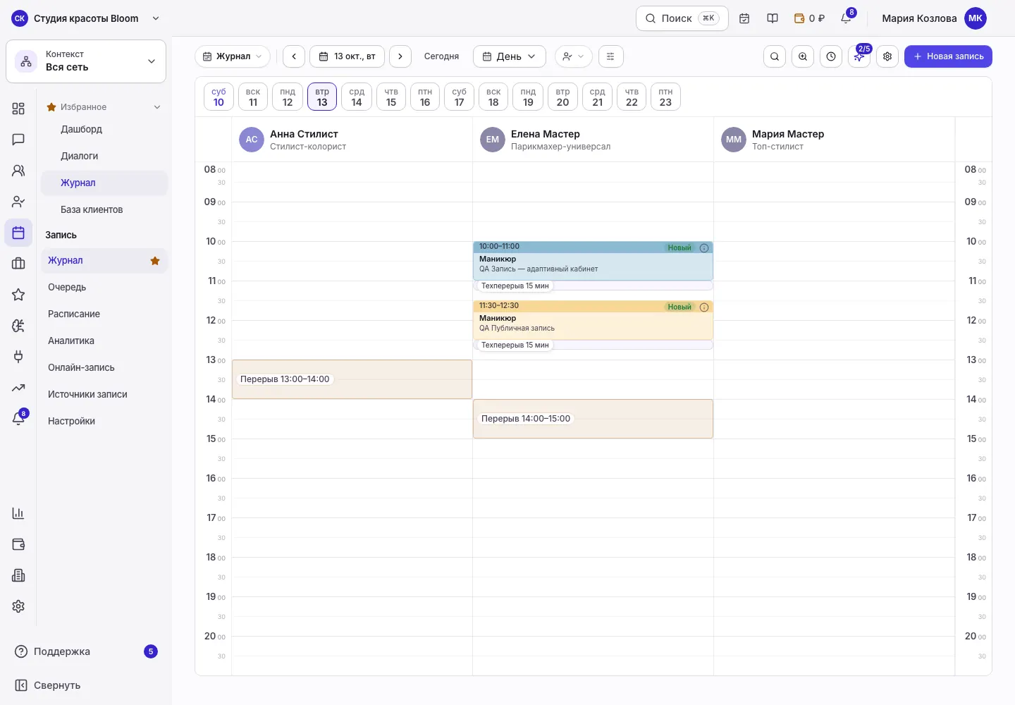Click the Новая запись button
Image resolution: width=1015 pixels, height=705 pixels.
coord(948,56)
